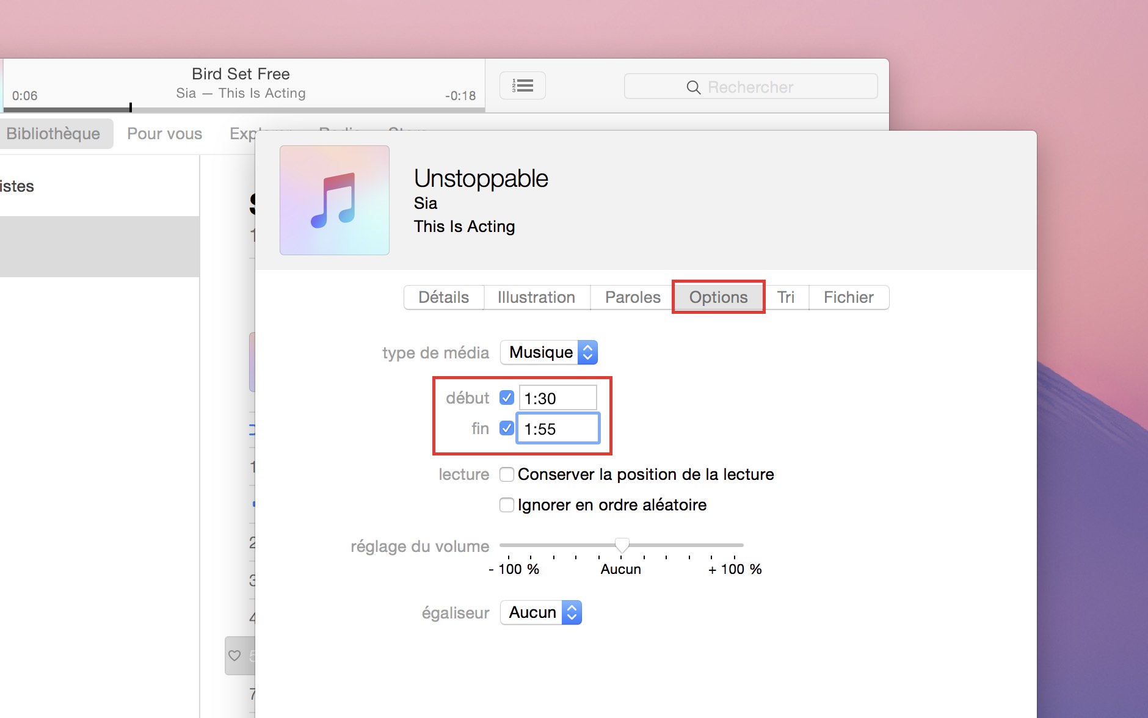
Task: Select Bibliothèque in iTunes window
Action: 53,134
